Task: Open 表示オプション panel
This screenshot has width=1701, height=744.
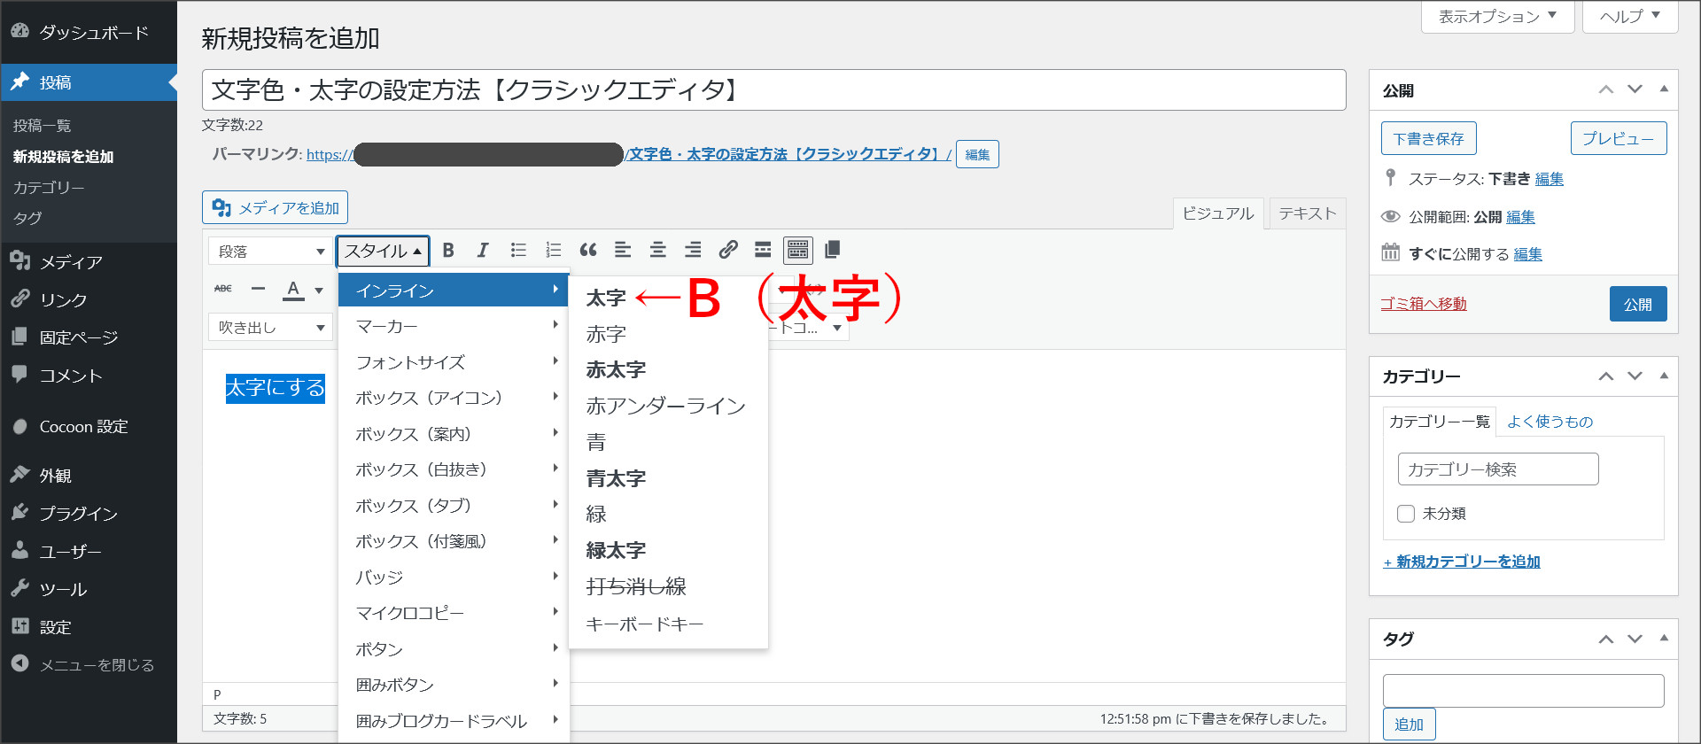Action: pos(1497,16)
